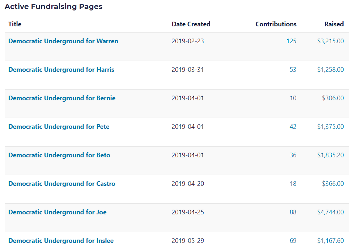
Task: Open Democratic Underground for Warren page
Action: click(x=63, y=41)
